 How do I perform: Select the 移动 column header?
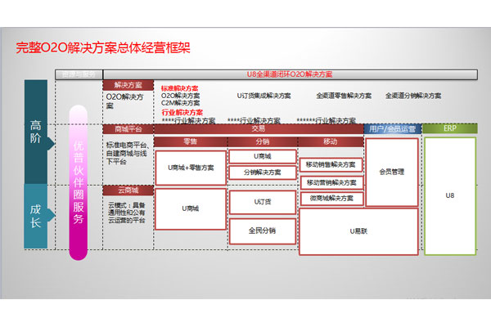tap(331, 141)
